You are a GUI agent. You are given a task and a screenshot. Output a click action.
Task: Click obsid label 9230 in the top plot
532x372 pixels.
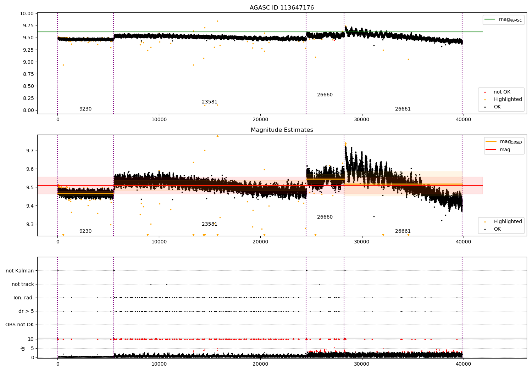85,109
